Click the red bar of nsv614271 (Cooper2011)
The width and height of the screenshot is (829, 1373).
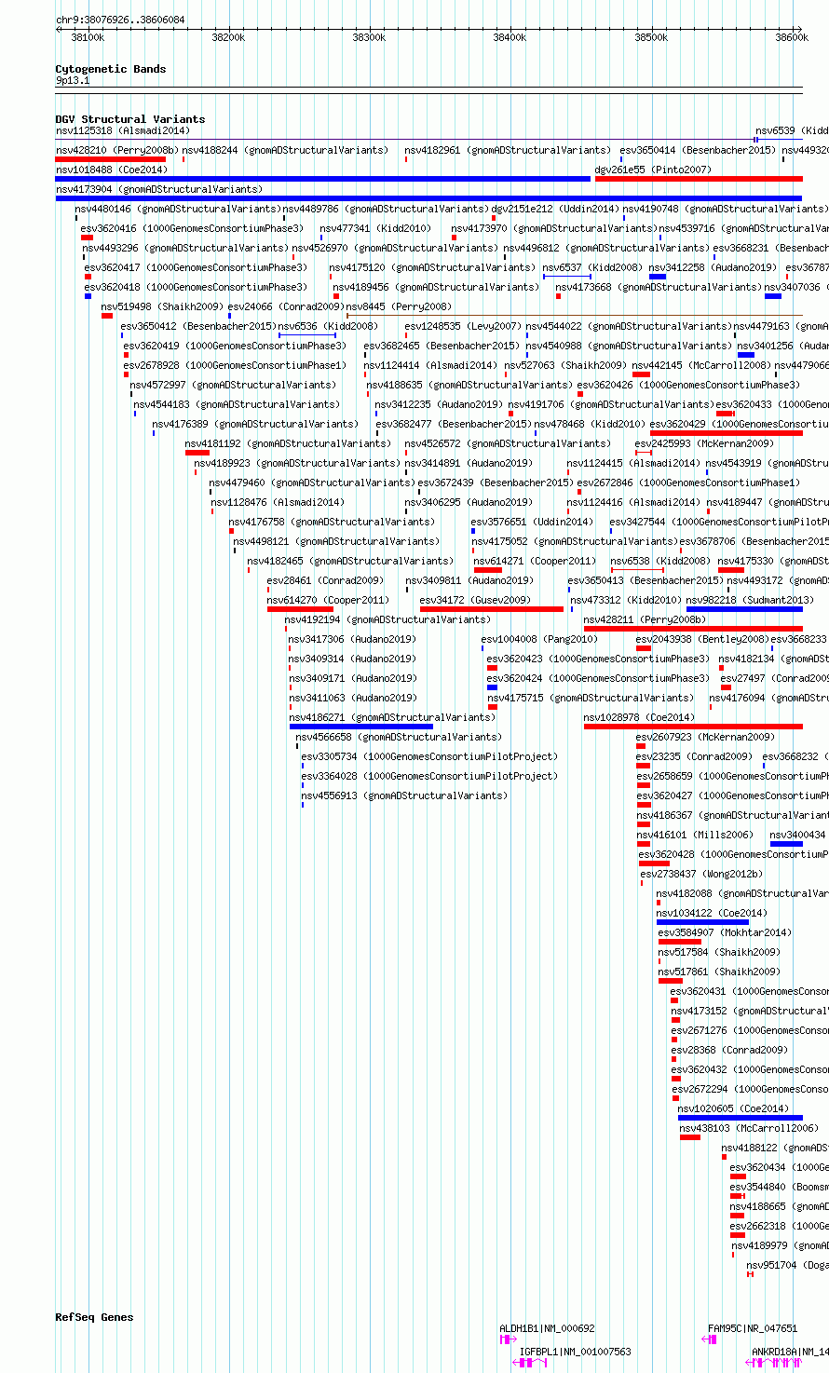[487, 570]
